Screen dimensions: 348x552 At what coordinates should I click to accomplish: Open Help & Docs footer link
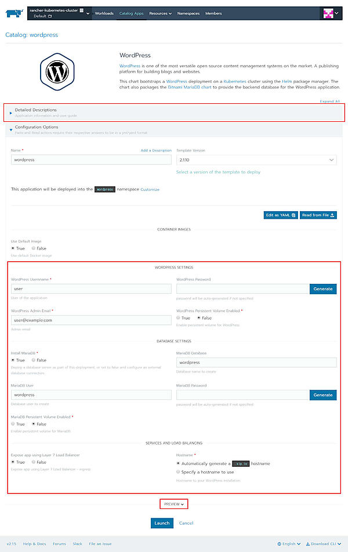34,544
